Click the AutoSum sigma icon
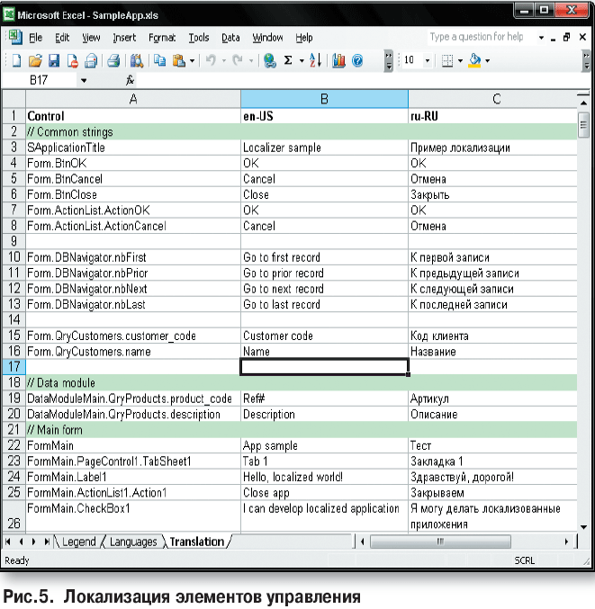This screenshot has width=595, height=609. pyautogui.click(x=288, y=61)
